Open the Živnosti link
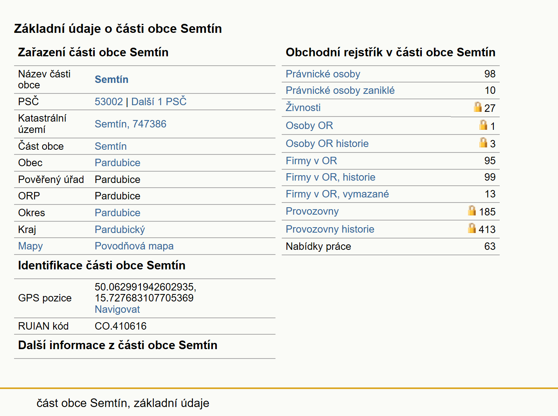This screenshot has width=558, height=416. click(303, 107)
